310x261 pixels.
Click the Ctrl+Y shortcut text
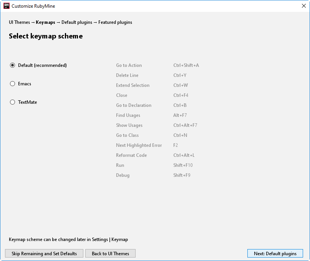pos(180,75)
